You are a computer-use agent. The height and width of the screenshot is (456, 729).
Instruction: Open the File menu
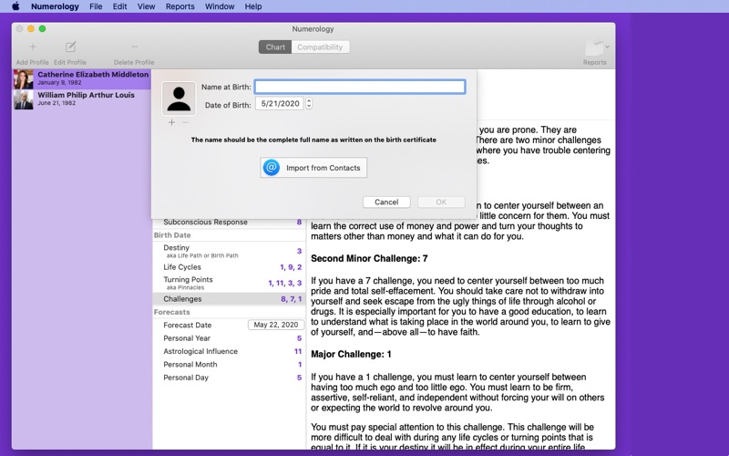tap(96, 6)
